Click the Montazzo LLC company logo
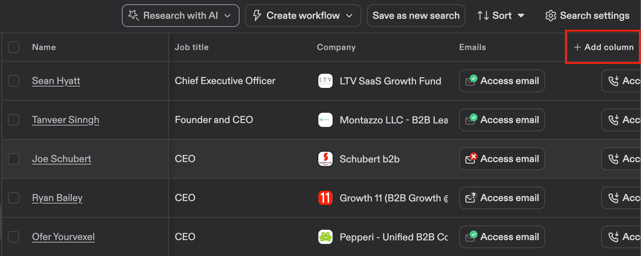641x256 pixels. pos(325,120)
